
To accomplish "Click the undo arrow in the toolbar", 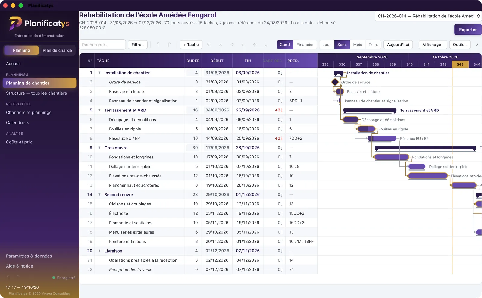I will pyautogui.click(x=158, y=45).
